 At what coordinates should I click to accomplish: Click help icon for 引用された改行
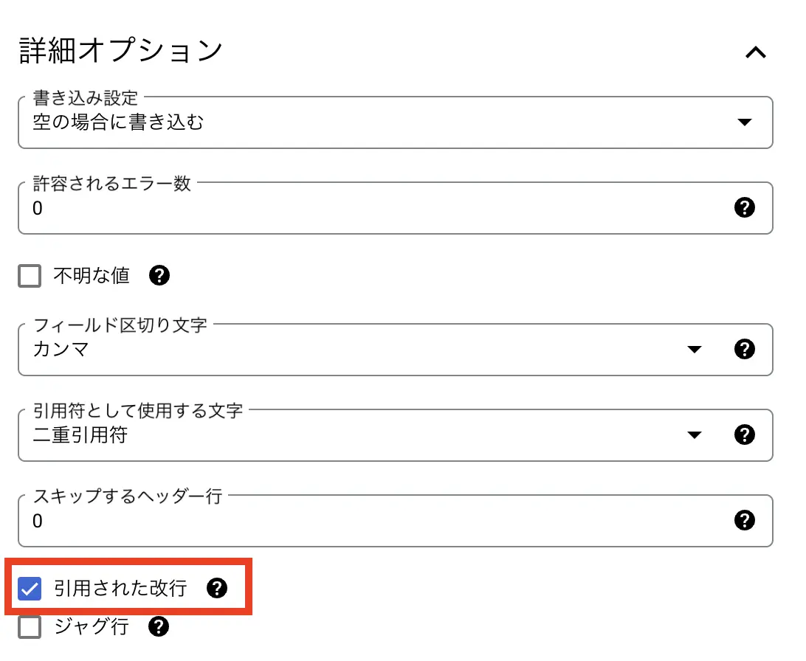[217, 588]
